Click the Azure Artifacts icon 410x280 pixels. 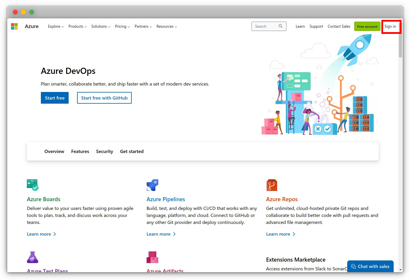[x=152, y=257]
